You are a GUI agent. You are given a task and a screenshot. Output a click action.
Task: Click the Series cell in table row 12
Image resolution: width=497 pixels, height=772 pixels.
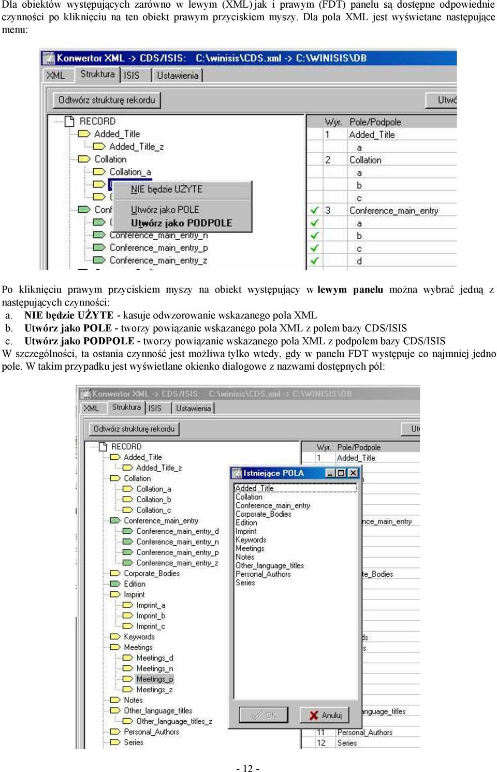[347, 743]
